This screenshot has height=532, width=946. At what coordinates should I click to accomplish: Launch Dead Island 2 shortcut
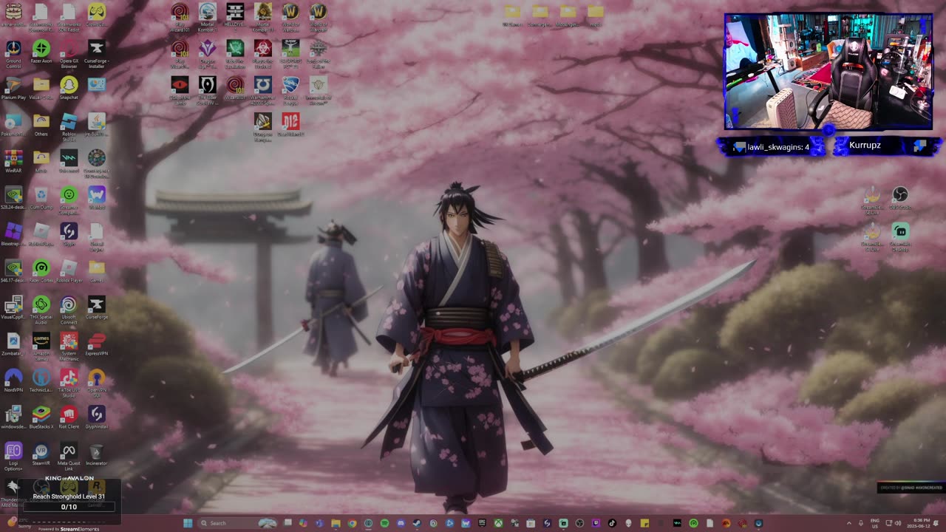click(x=290, y=124)
